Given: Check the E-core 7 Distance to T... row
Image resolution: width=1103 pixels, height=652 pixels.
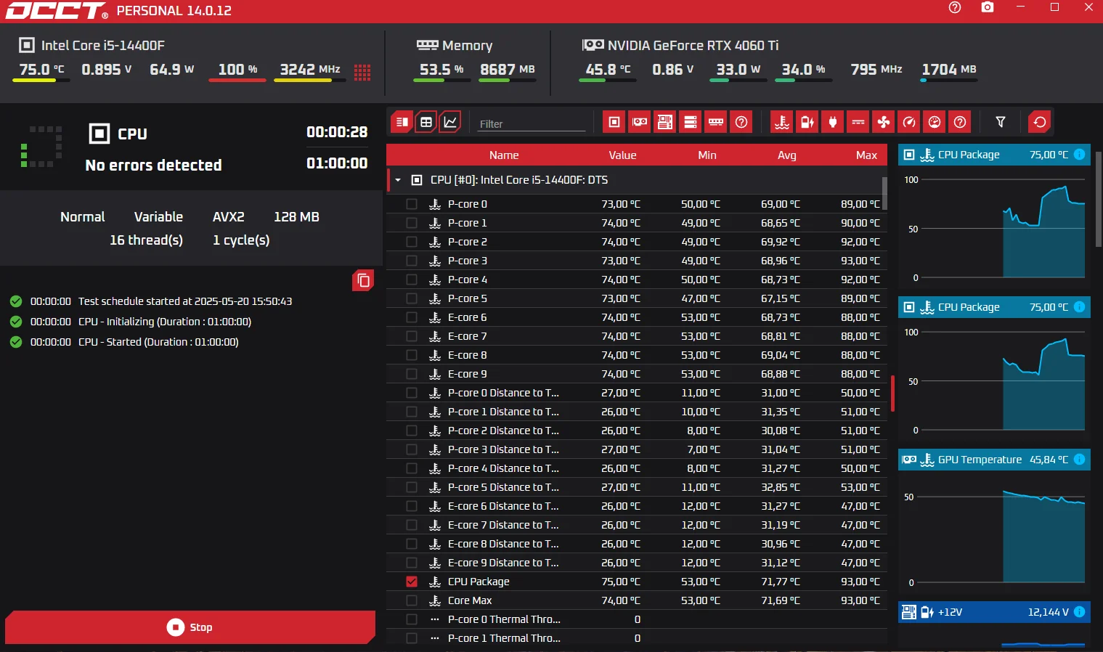Looking at the screenshot, I should [x=412, y=525].
